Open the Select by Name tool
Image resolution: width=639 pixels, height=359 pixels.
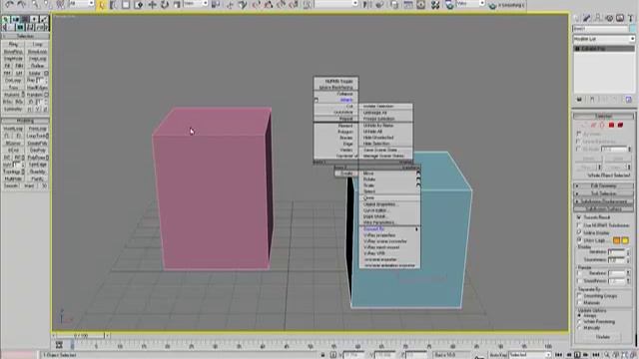(x=113, y=5)
